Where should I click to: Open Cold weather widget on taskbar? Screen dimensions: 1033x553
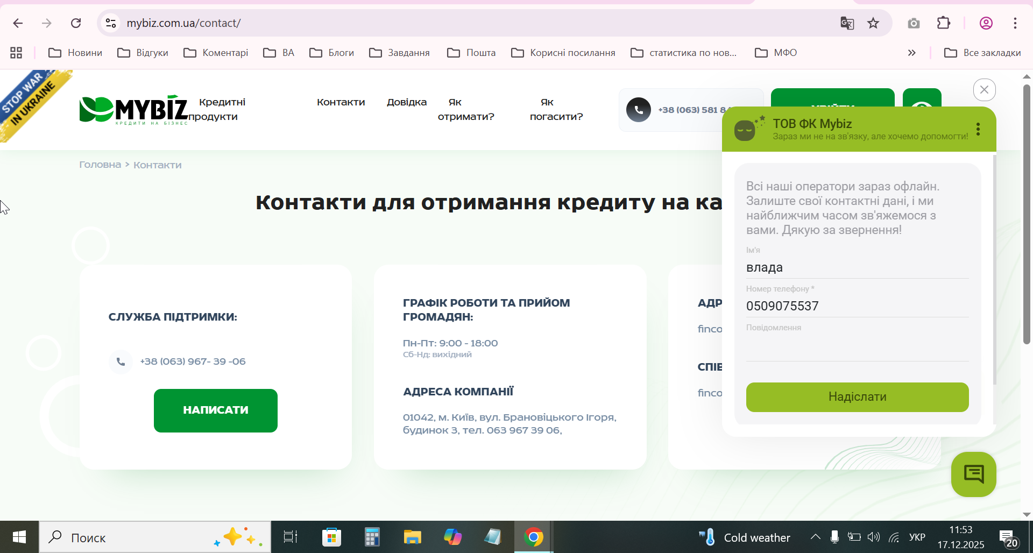(x=745, y=537)
